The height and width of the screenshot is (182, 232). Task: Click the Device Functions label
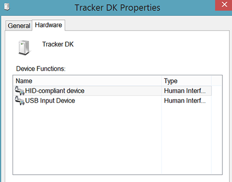(x=41, y=69)
